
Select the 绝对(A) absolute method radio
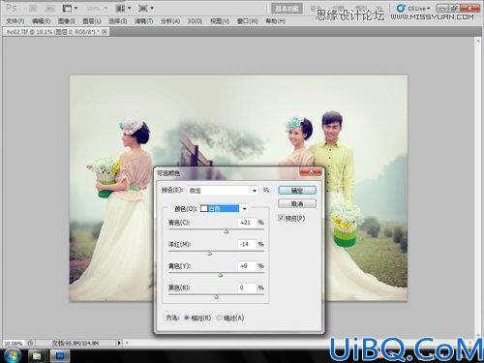[x=220, y=318]
